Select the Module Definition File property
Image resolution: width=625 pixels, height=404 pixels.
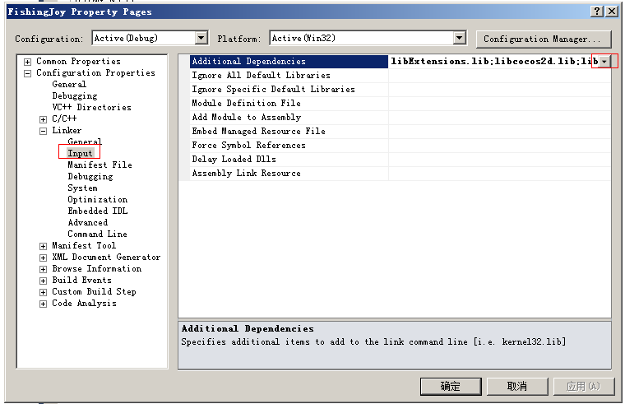289,104
